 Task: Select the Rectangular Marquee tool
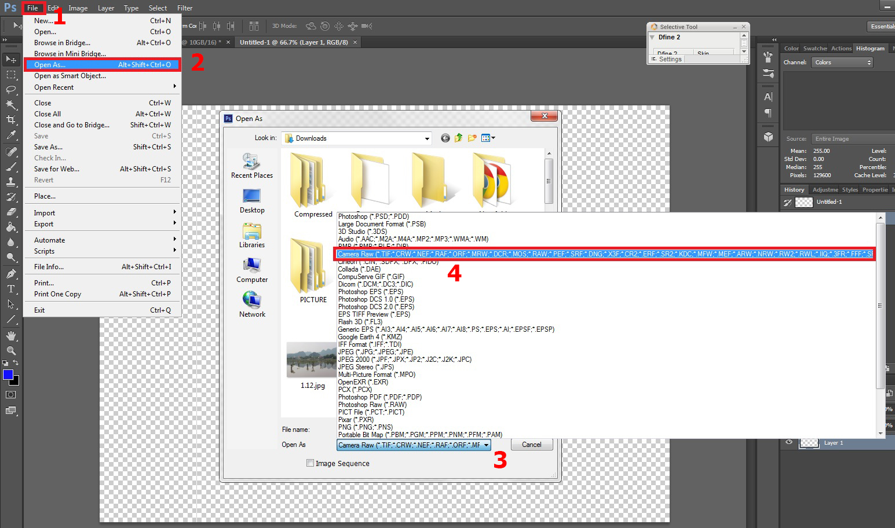click(11, 75)
